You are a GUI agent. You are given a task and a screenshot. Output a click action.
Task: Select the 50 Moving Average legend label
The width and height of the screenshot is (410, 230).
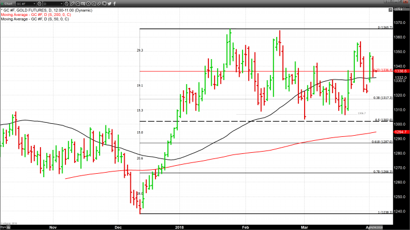35,19
